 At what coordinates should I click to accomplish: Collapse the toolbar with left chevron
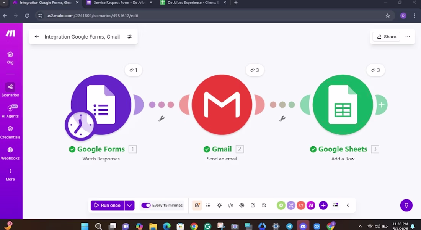[348, 205]
